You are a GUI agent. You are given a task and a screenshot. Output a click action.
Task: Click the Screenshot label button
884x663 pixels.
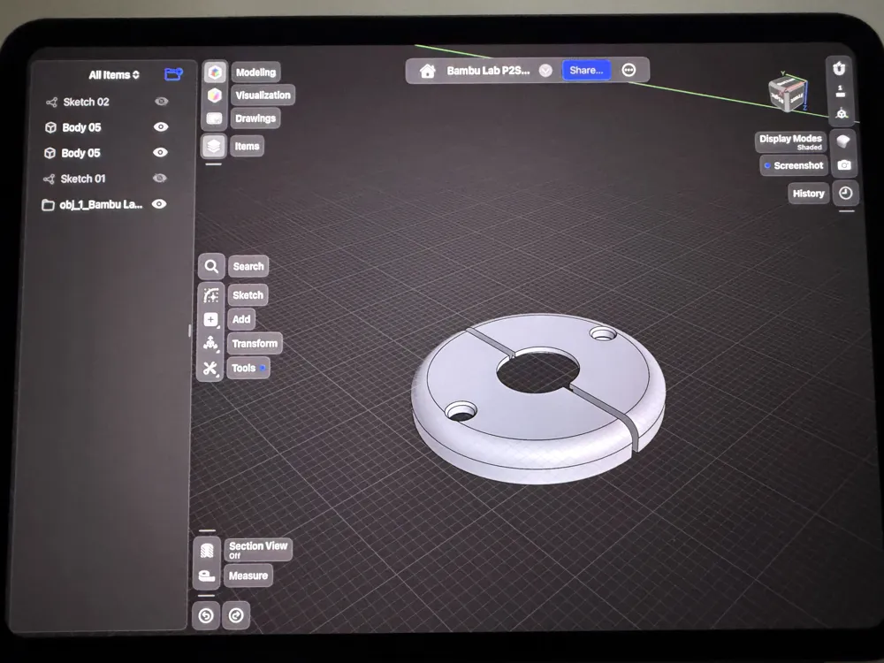(794, 166)
